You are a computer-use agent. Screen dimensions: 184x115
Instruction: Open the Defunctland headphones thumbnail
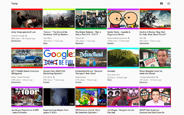point(91,58)
